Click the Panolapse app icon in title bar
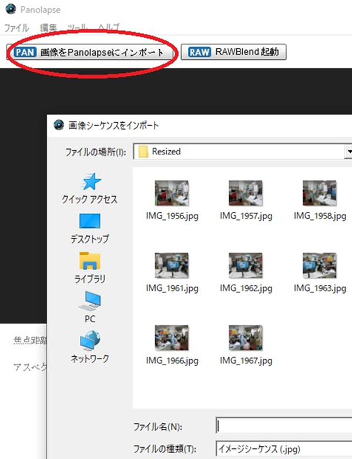 pyautogui.click(x=11, y=9)
